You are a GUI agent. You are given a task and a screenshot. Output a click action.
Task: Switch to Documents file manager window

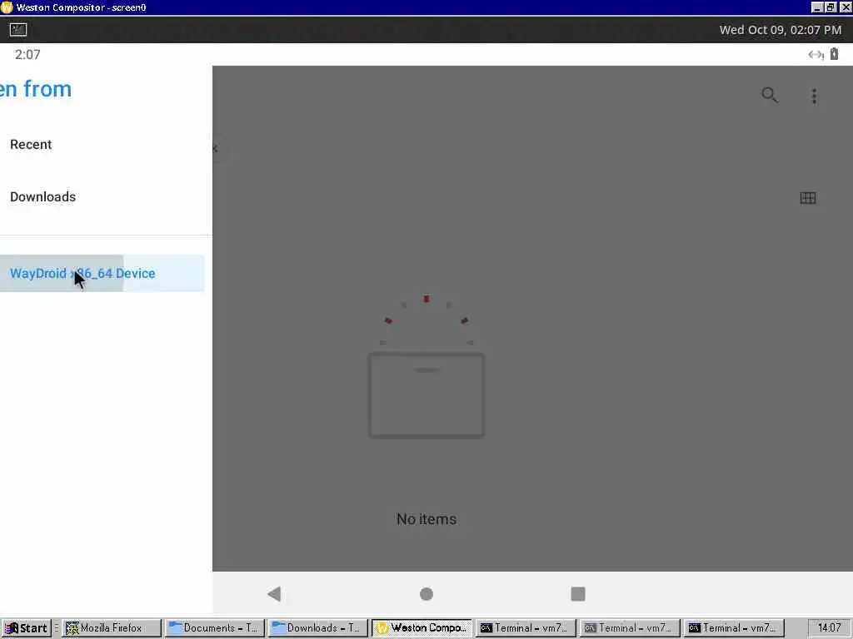[x=214, y=628]
